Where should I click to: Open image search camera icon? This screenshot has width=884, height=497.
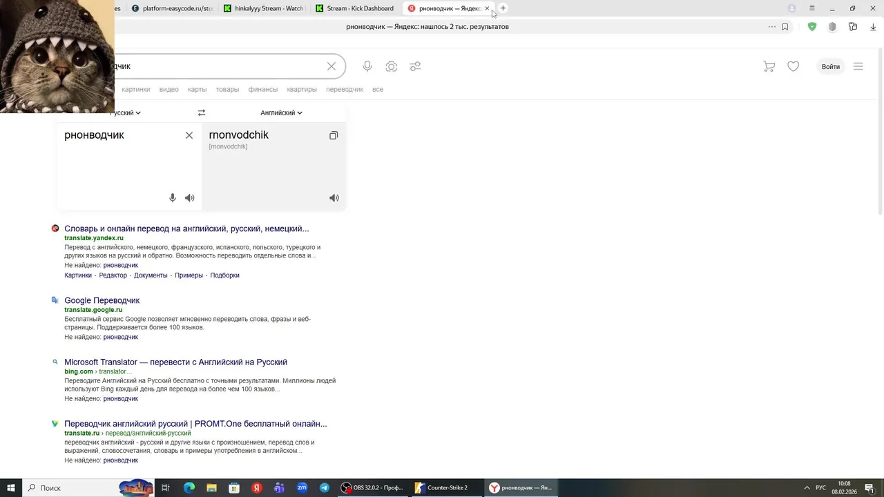pyautogui.click(x=392, y=66)
